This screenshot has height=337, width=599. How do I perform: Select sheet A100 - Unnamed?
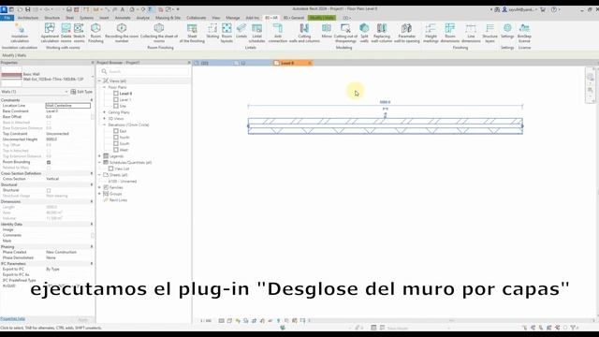point(123,181)
